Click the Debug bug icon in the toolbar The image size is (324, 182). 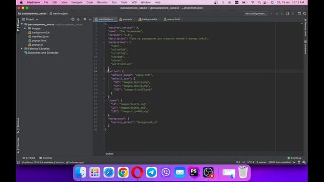(x=277, y=14)
